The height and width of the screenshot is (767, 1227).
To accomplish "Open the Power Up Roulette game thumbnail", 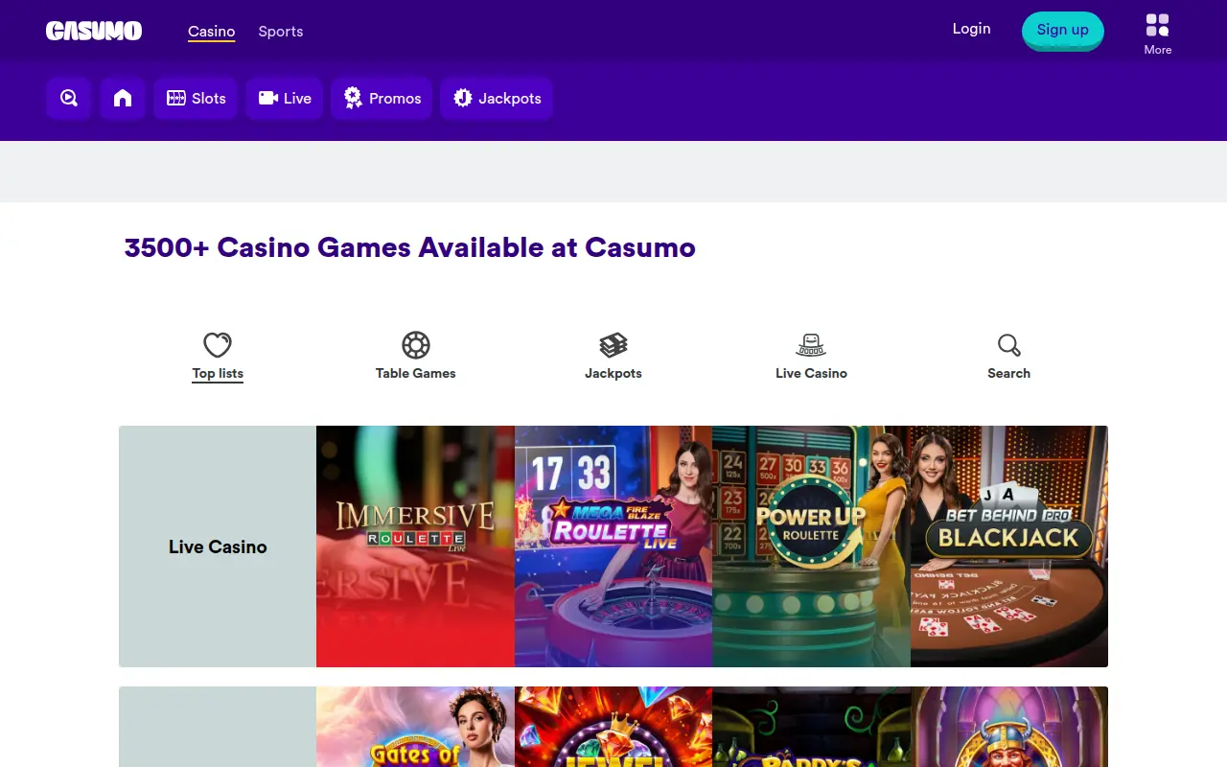I will coord(811,546).
